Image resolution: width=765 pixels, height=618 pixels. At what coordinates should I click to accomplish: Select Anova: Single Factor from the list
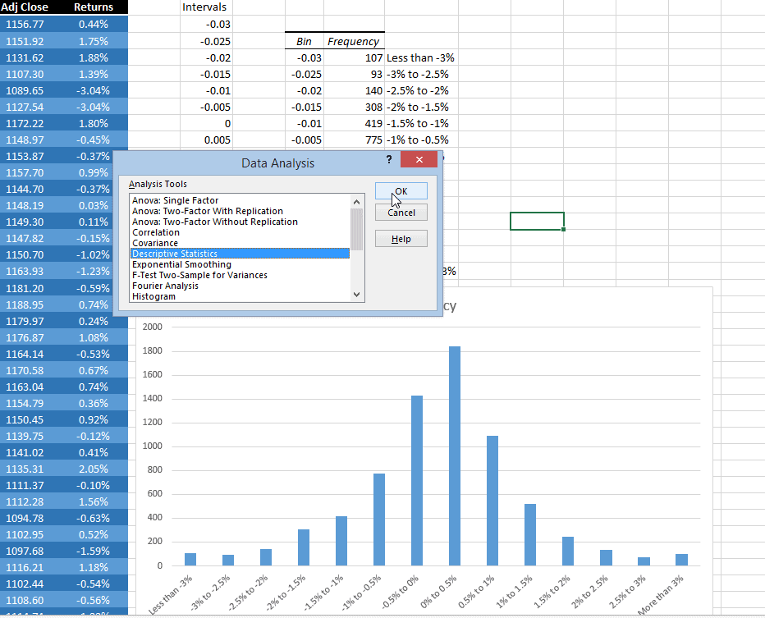click(175, 200)
